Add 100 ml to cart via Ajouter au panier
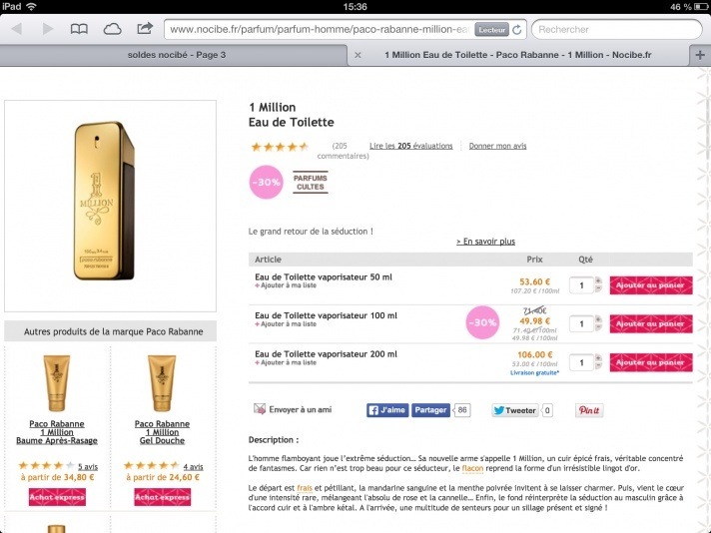 [x=651, y=324]
